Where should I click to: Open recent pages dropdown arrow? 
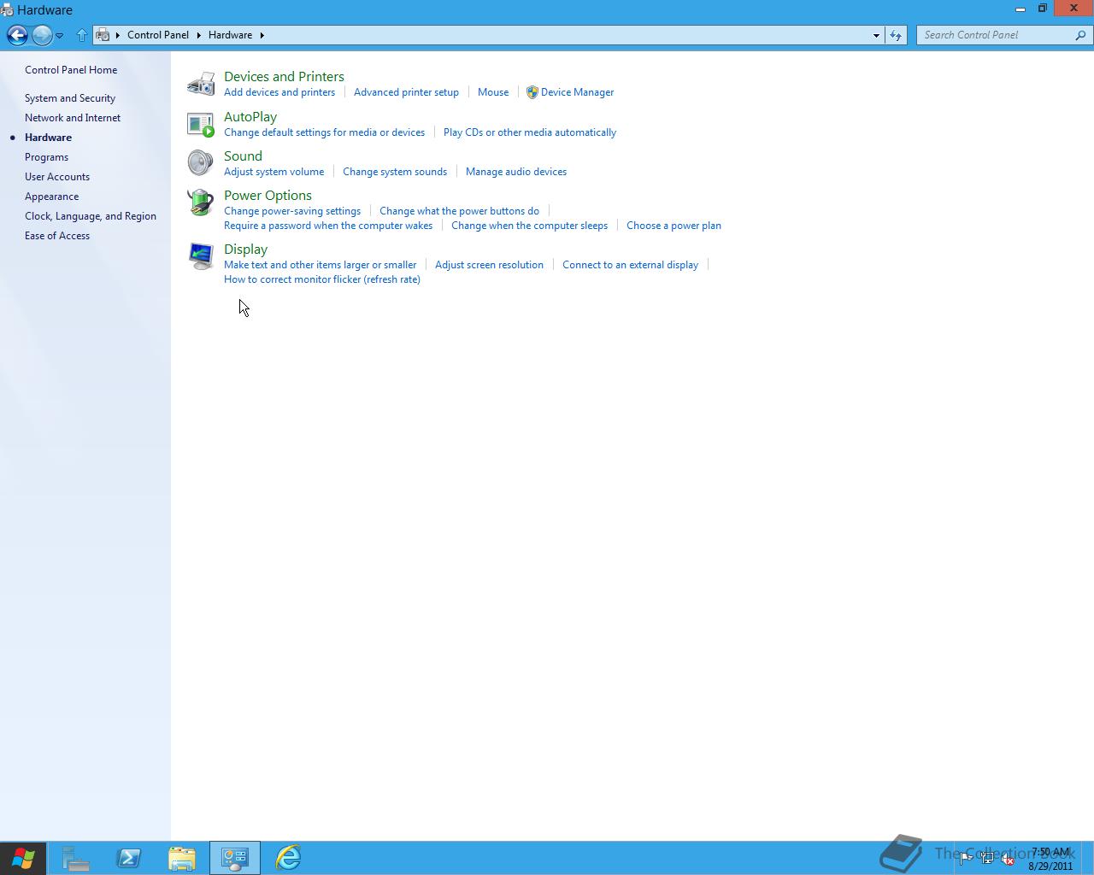(60, 35)
